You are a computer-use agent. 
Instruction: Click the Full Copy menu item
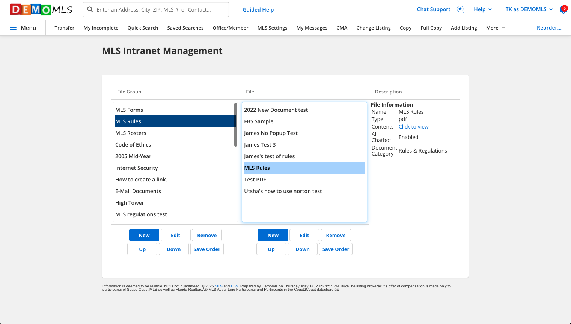pos(431,28)
